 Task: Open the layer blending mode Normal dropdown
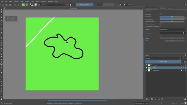click(x=163, y=58)
